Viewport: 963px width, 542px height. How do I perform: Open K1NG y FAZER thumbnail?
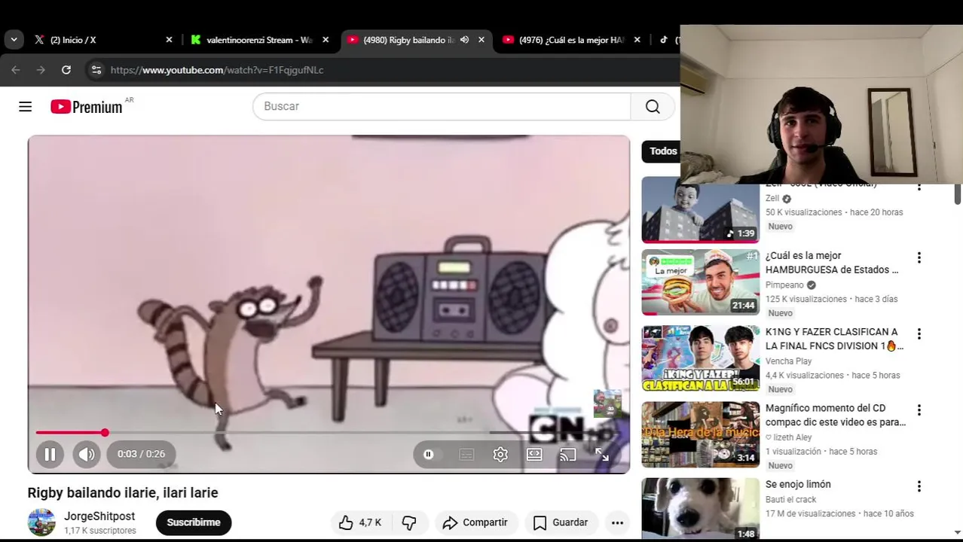tap(701, 358)
